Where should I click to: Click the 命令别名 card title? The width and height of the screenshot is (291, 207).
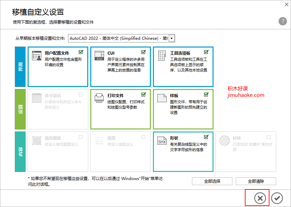click(x=53, y=96)
